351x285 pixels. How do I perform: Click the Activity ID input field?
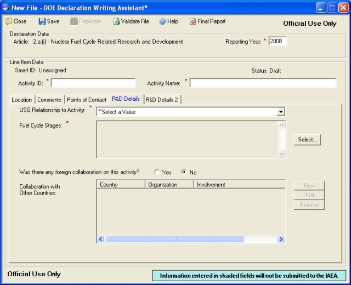pyautogui.click(x=93, y=83)
